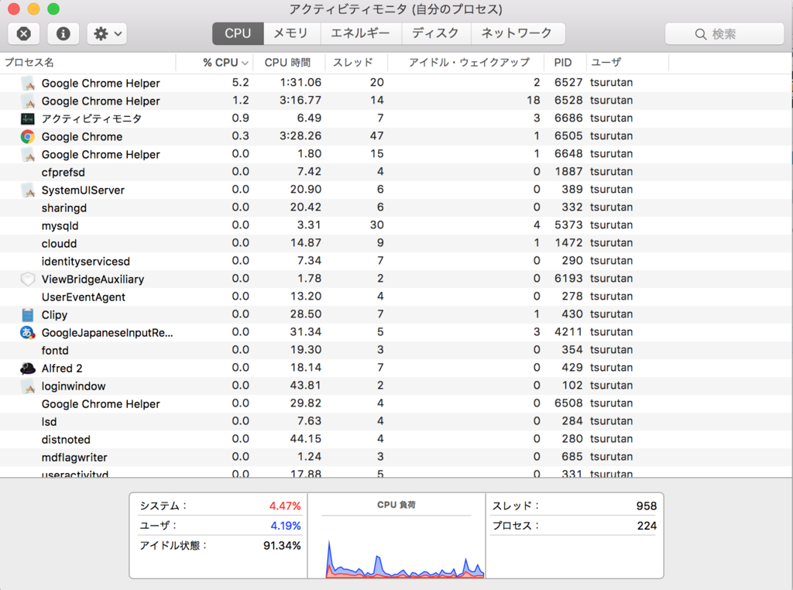Click the GoogleJapaneseInputRe... icon
The height and width of the screenshot is (590, 793).
click(x=27, y=333)
